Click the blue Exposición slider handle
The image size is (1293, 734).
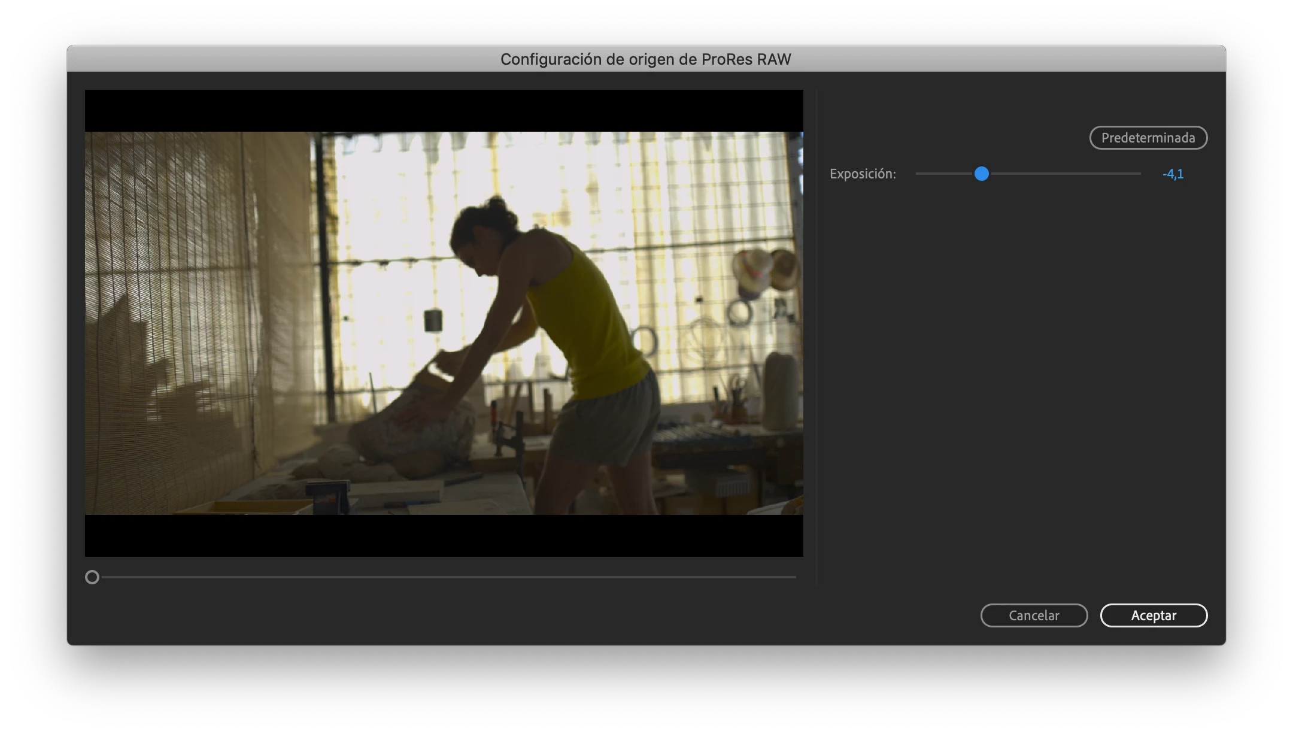point(981,174)
